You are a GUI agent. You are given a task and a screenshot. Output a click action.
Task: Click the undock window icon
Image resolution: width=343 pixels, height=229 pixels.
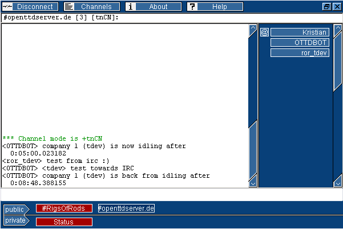(326, 6)
